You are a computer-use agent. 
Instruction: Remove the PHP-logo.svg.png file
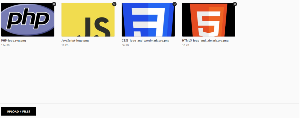tap(54, 4)
